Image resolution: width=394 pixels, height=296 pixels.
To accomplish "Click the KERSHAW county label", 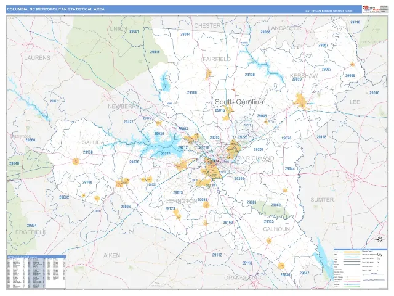I will pyautogui.click(x=304, y=75).
